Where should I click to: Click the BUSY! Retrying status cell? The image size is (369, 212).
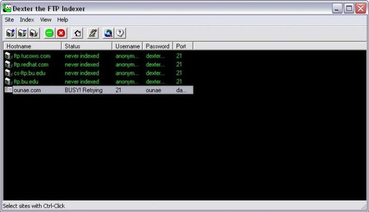tap(84, 90)
